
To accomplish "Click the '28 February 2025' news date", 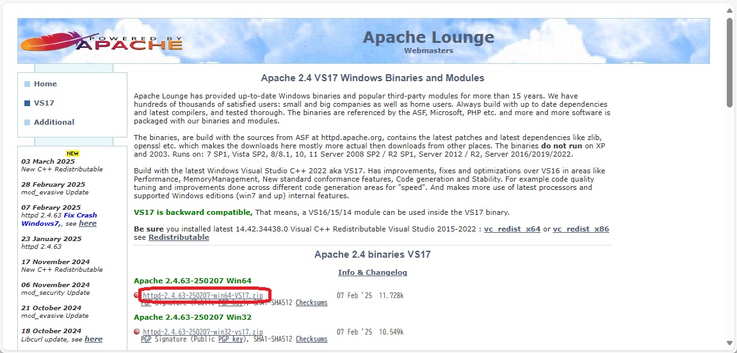I will click(53, 184).
